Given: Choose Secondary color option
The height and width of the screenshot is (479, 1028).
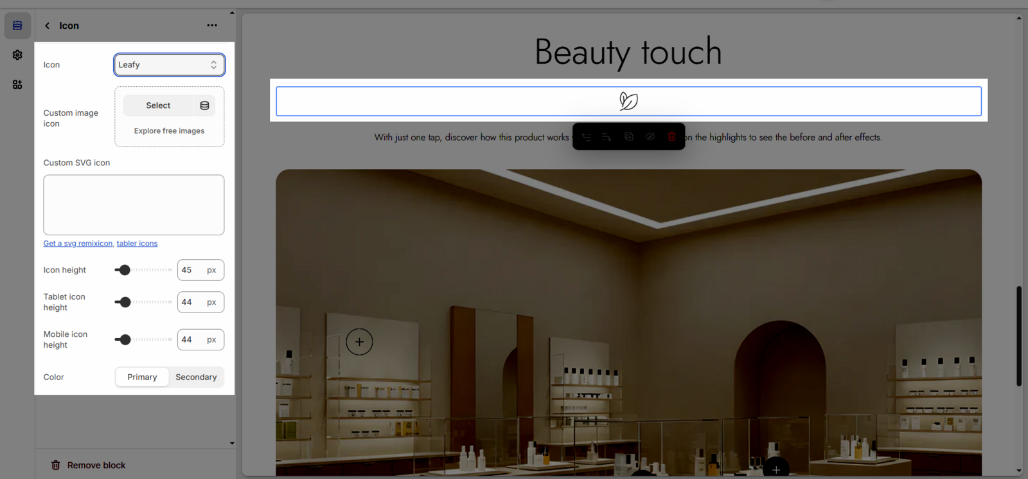Looking at the screenshot, I should (x=196, y=377).
